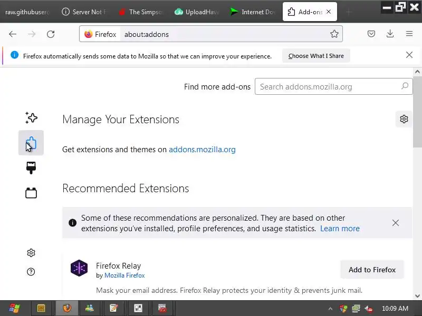The image size is (422, 316).
Task: Click the search magnifier in add-ons search
Action: tap(405, 86)
